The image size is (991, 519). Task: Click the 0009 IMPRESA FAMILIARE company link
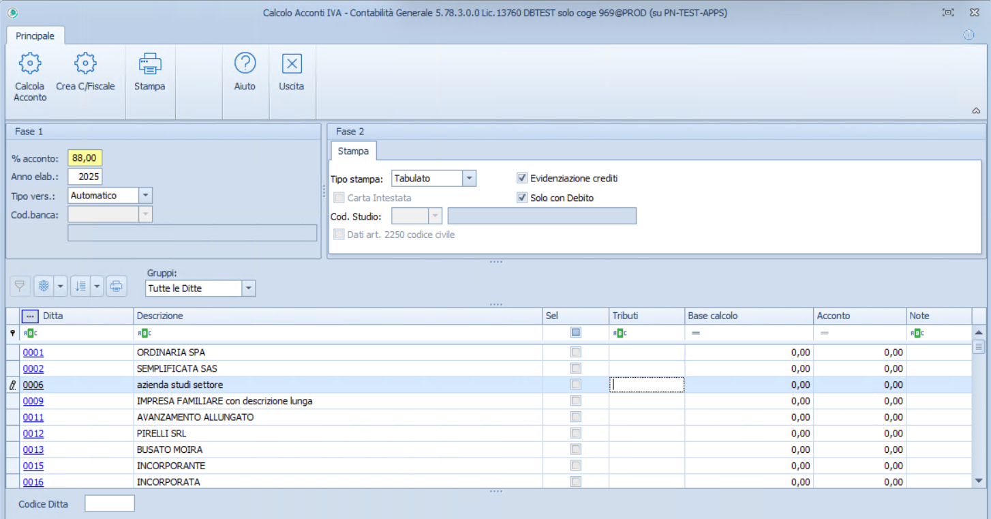pos(33,401)
